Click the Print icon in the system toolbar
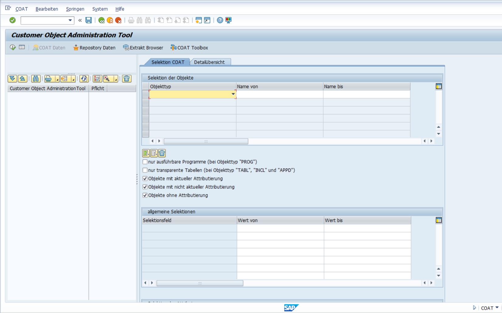502x313 pixels. tap(131, 20)
